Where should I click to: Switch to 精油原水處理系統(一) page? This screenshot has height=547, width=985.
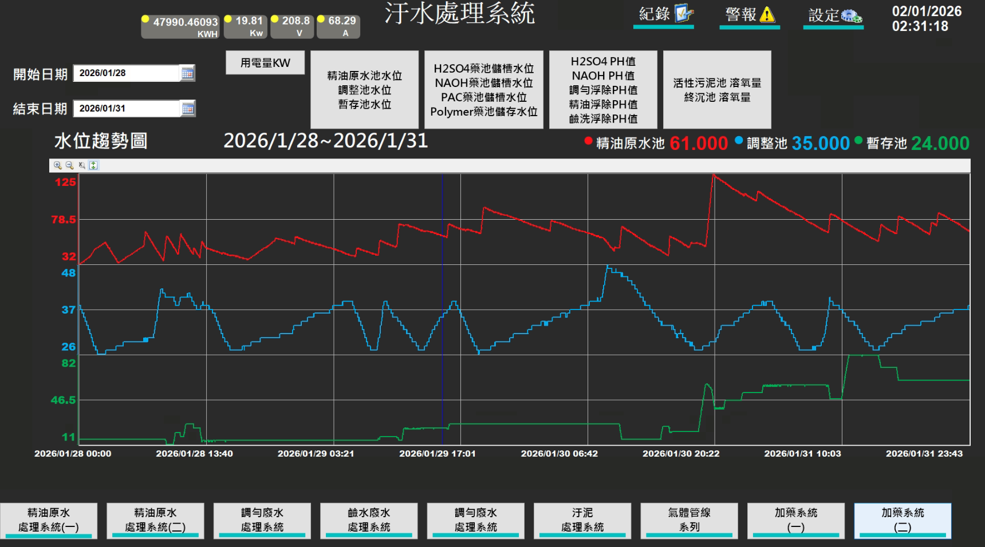tap(49, 520)
